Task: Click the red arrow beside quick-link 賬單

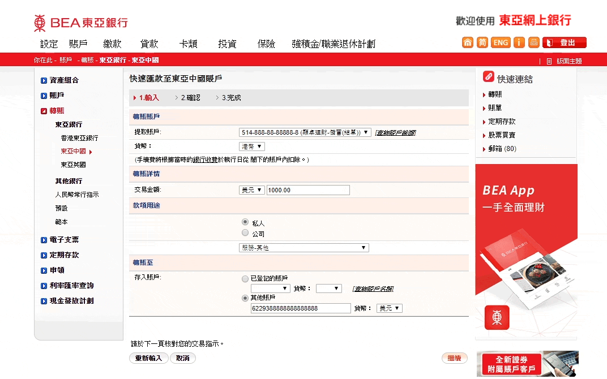Action: tap(484, 108)
